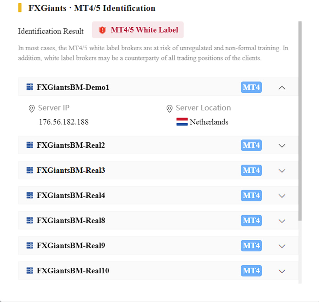Click server icon beside FXGiantsBM-Demo1
Viewport: 319px width, 302px height.
coord(30,87)
